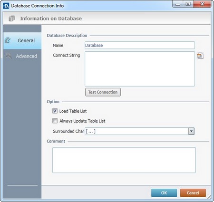
Task: Maximize the Database Connection Info window
Action: 188,4
